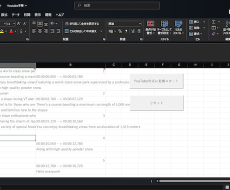This screenshot has width=230, height=190.
Task: Select column C header
Action: click(x=113, y=65)
